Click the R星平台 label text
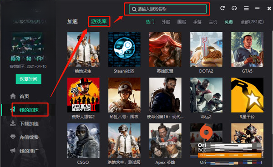273x167 pixels. tap(247, 117)
